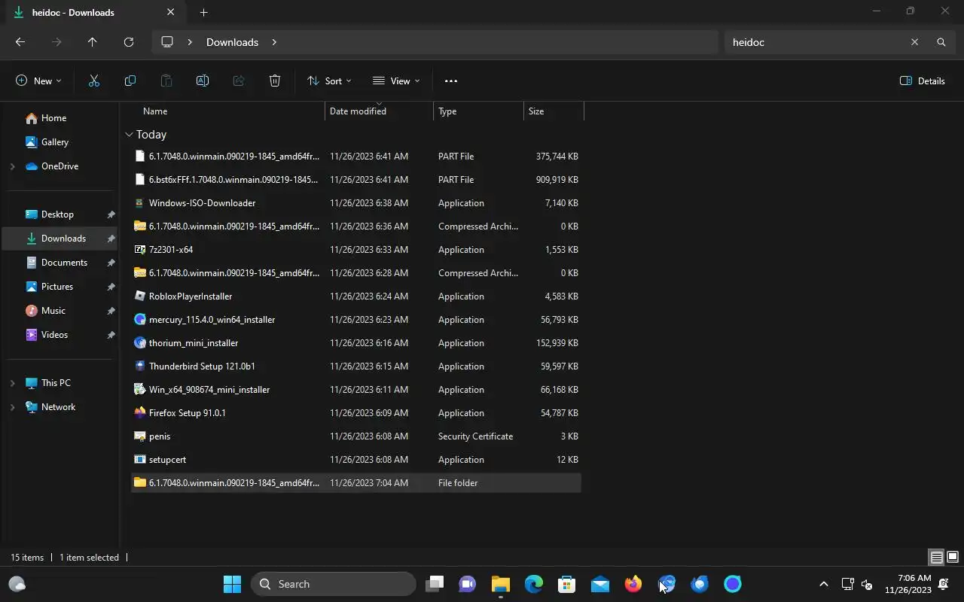Image resolution: width=964 pixels, height=602 pixels.
Task: Open Videos in quick access
Action: 60,335
